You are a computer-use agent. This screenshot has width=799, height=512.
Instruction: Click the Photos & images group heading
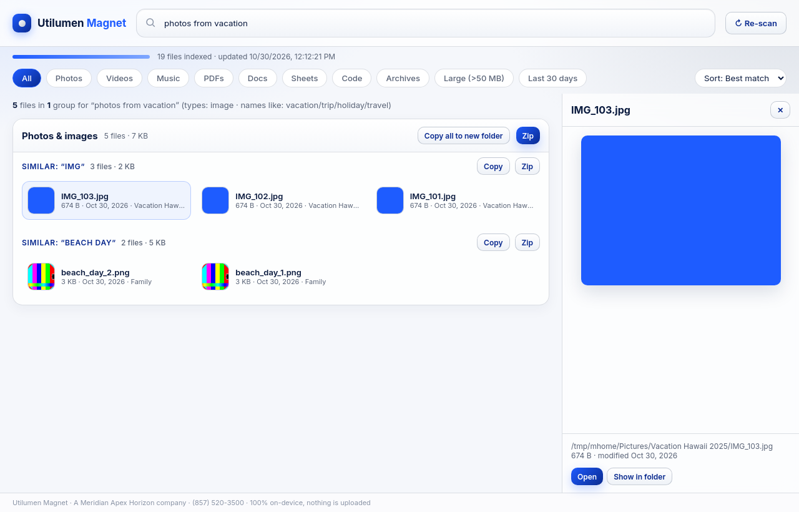60,135
